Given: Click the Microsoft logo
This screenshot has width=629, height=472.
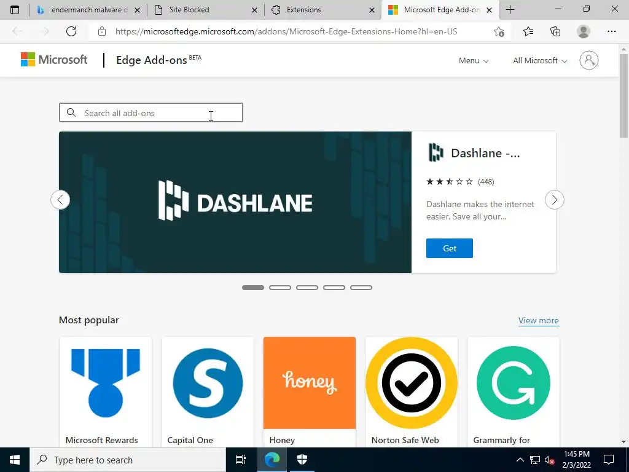Looking at the screenshot, I should pyautogui.click(x=54, y=60).
